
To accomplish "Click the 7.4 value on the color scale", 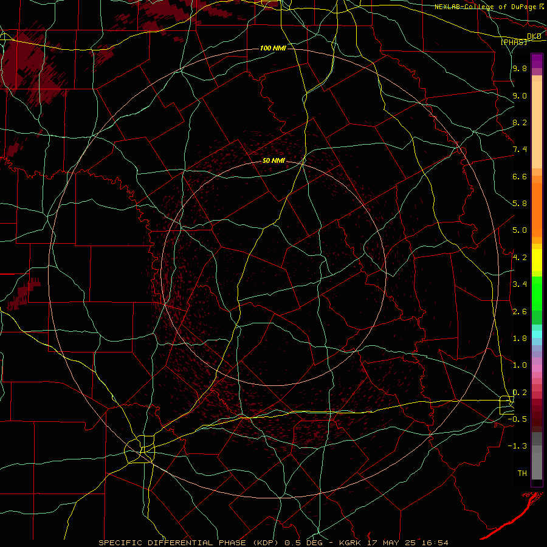I will (x=520, y=150).
